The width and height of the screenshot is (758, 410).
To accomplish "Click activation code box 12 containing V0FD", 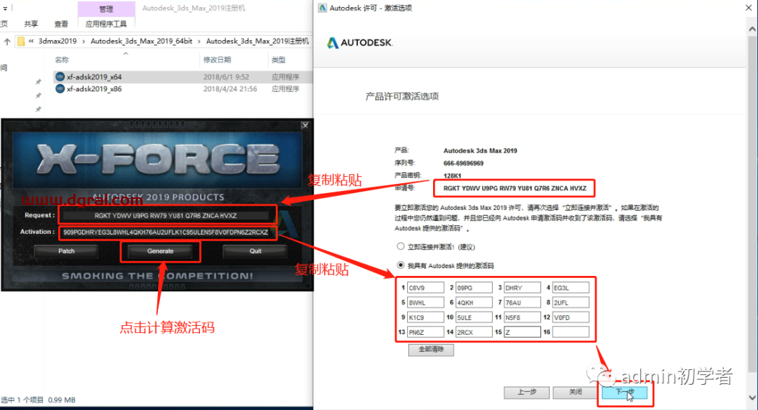I will point(571,317).
